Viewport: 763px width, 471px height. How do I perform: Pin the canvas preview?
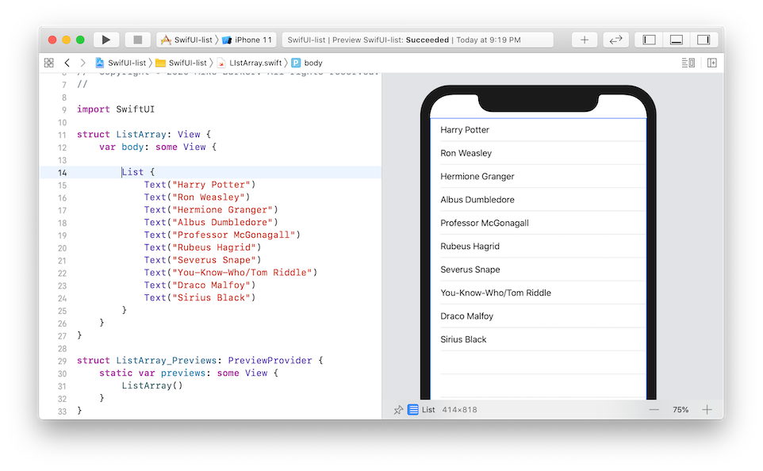click(398, 410)
